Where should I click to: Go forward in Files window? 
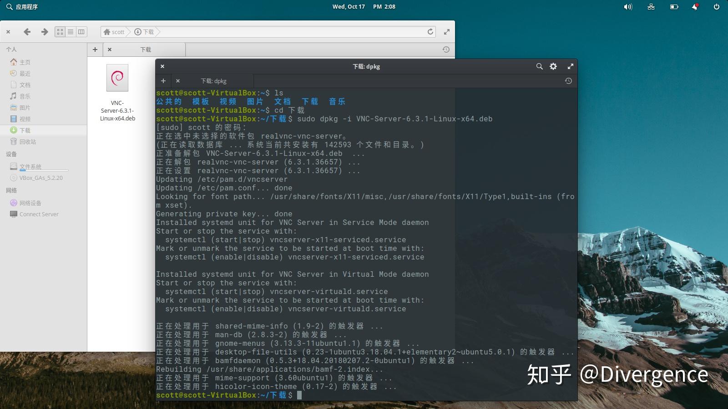[44, 32]
